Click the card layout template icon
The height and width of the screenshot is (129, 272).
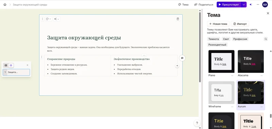(x=178, y=19)
